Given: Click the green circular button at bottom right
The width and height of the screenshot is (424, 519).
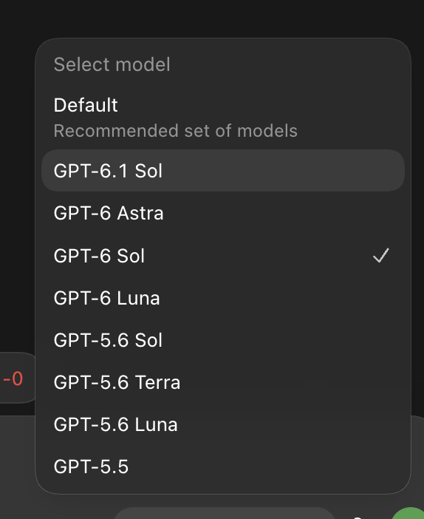Looking at the screenshot, I should [408, 513].
